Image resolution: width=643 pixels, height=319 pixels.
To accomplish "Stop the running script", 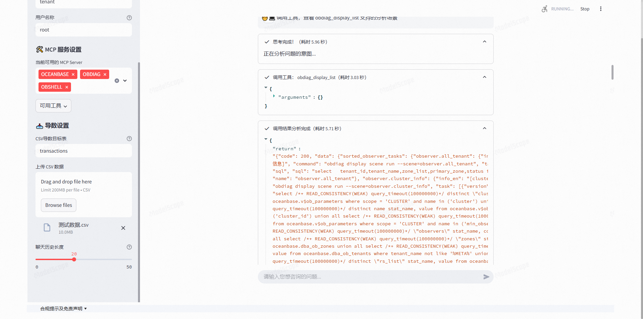I will (x=585, y=9).
